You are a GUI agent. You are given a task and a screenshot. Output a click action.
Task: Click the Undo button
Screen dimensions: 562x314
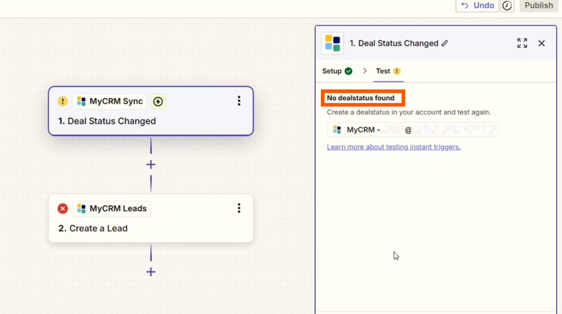coord(477,6)
